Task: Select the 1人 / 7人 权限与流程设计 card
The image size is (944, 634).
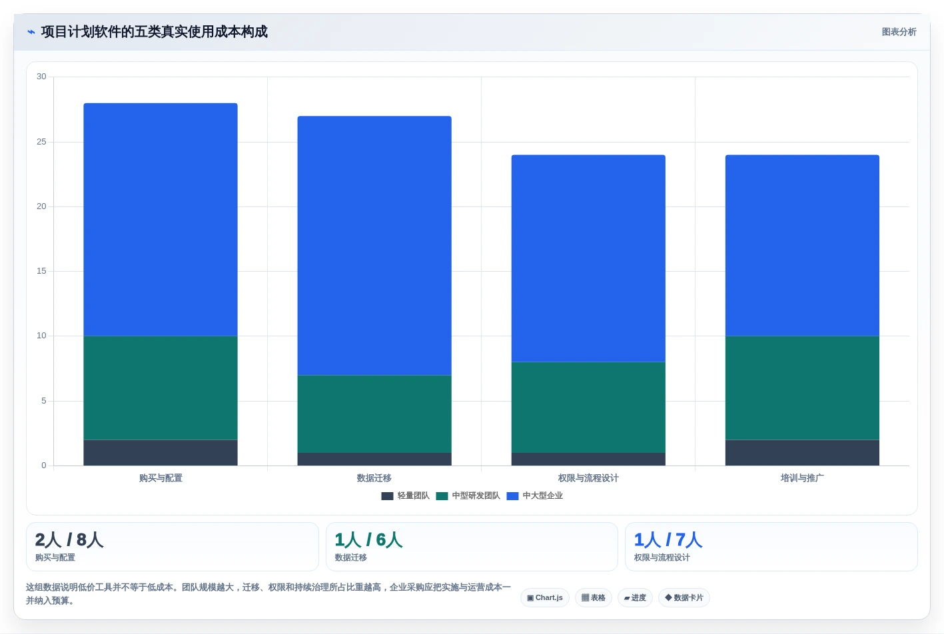Action: point(771,547)
